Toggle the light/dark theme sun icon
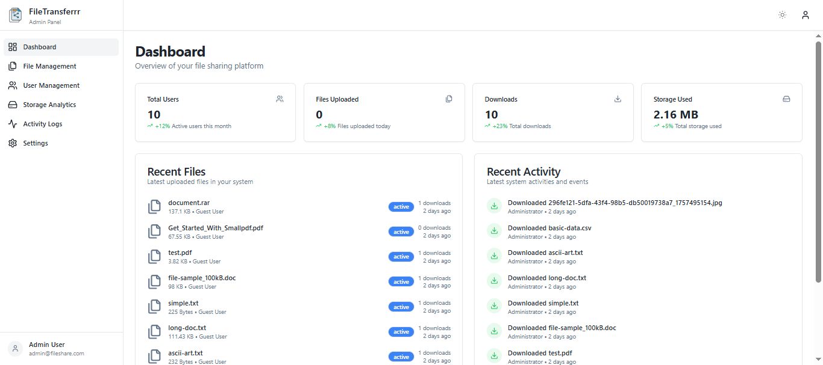 click(x=782, y=15)
